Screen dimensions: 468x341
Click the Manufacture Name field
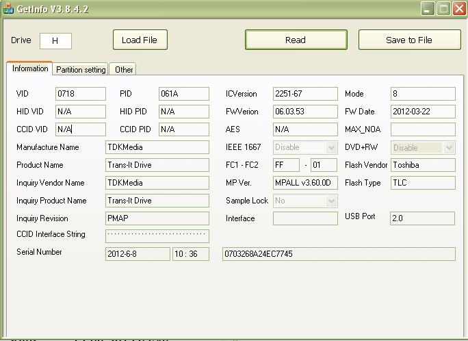click(x=157, y=147)
